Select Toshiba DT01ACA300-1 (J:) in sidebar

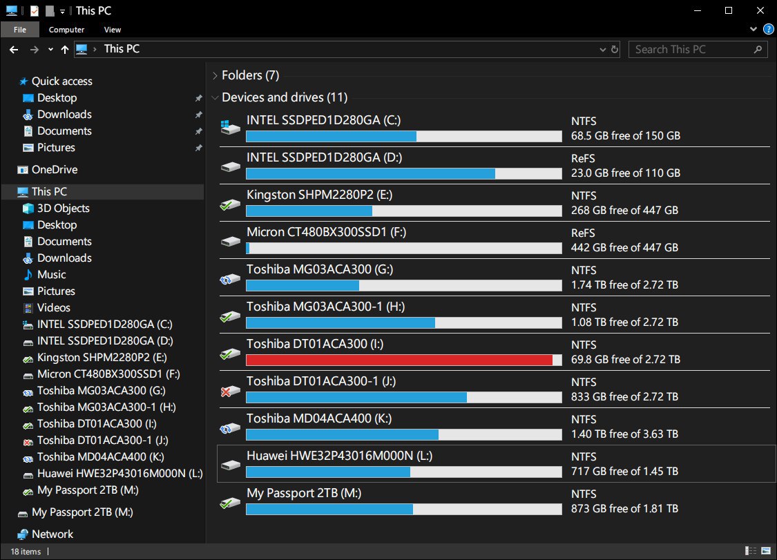(103, 440)
